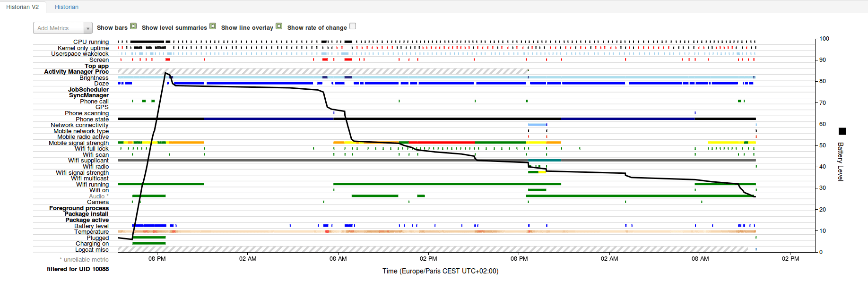This screenshot has height=281, width=868.
Task: Switch to the Historian tab
Action: tap(67, 7)
